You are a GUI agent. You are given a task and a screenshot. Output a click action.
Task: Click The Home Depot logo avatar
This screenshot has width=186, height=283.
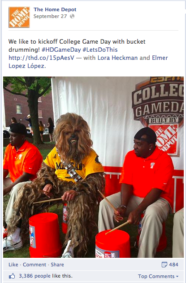tap(19, 17)
